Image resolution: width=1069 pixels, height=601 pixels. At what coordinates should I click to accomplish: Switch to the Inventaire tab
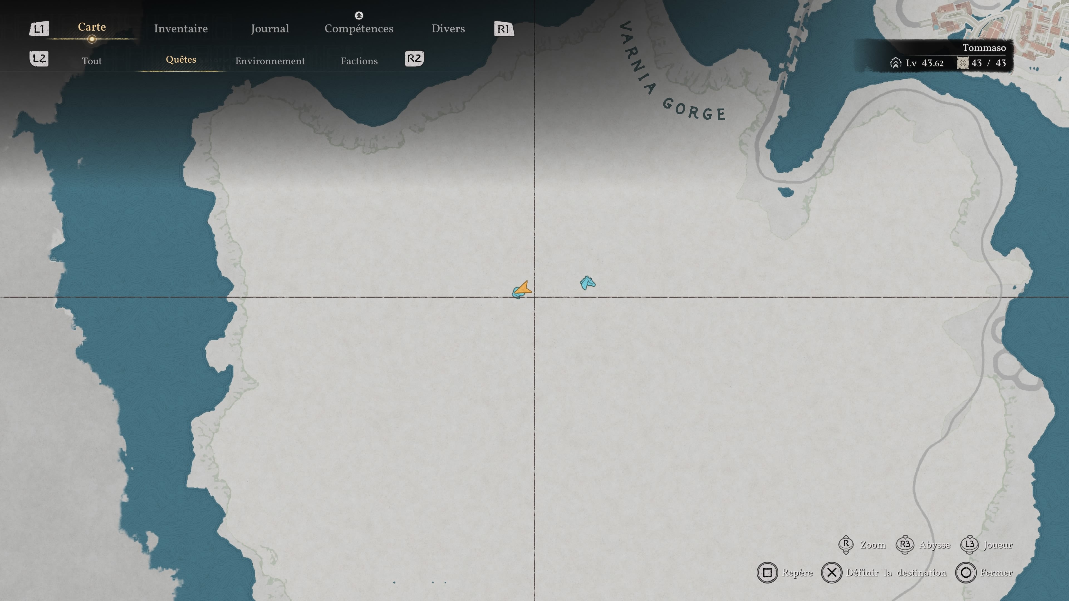pos(181,29)
